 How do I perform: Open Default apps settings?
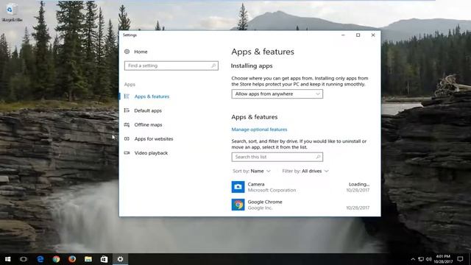pyautogui.click(x=148, y=110)
